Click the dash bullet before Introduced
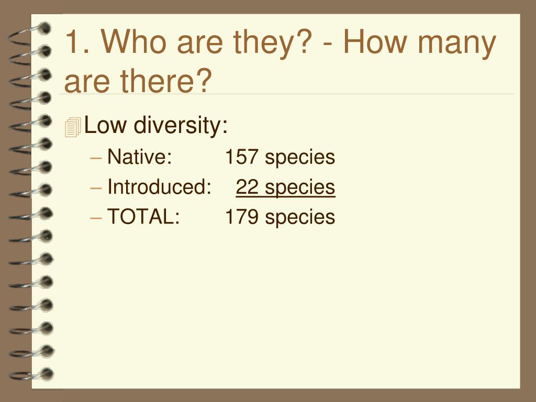The height and width of the screenshot is (402, 536). point(96,188)
